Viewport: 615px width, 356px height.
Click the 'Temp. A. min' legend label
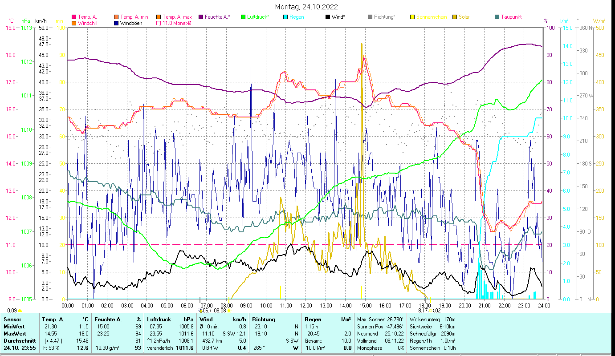[134, 17]
